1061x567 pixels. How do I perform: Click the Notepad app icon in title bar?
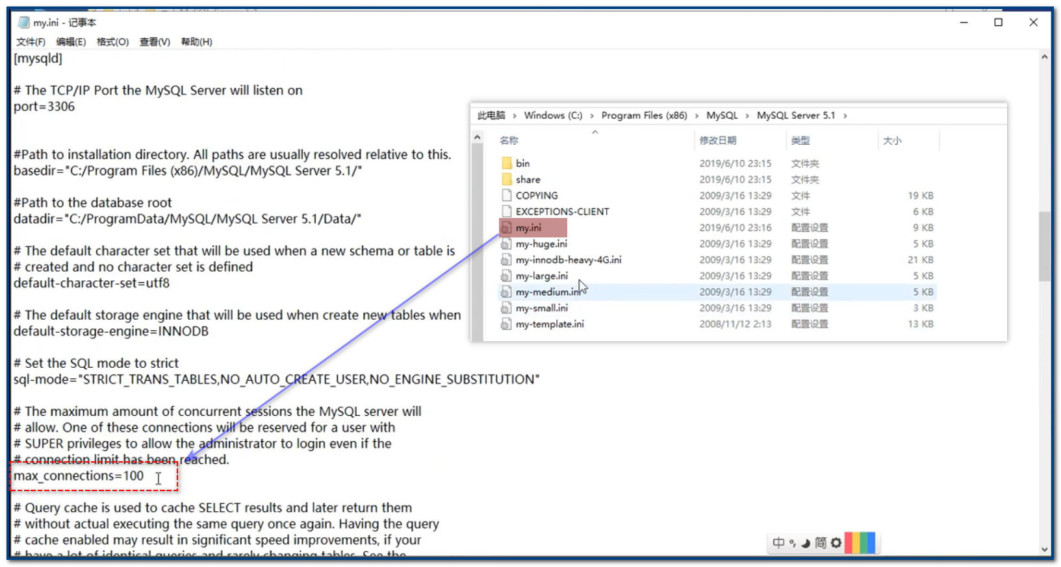(24, 22)
